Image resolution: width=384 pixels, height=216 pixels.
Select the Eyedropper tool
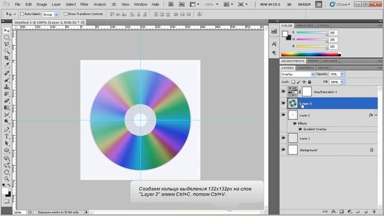click(7, 65)
